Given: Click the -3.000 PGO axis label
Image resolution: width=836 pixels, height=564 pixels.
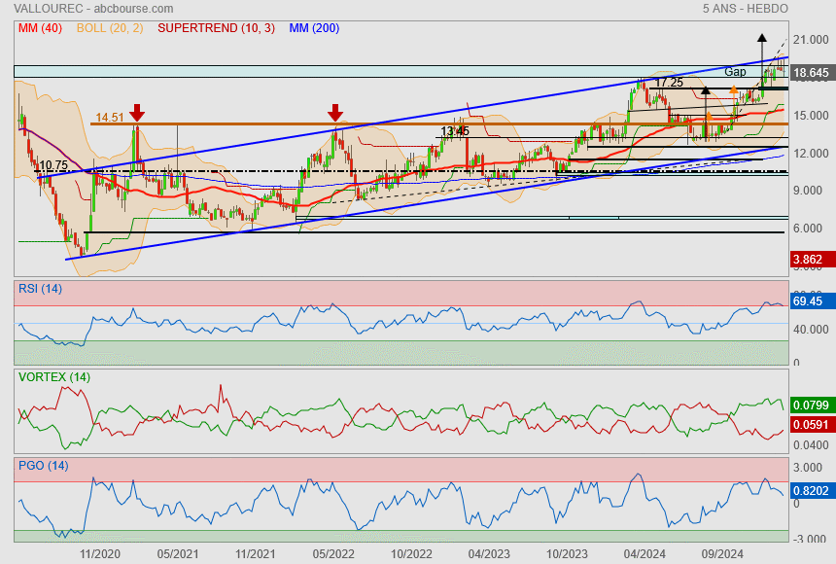Looking at the screenshot, I should click(810, 539).
